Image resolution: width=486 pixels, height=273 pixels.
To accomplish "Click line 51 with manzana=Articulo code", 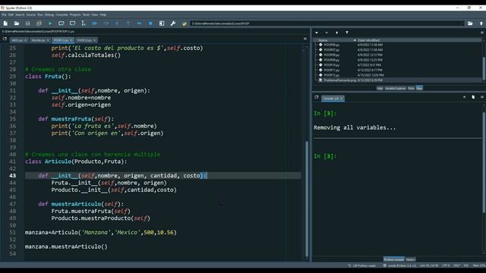I will [x=101, y=233].
